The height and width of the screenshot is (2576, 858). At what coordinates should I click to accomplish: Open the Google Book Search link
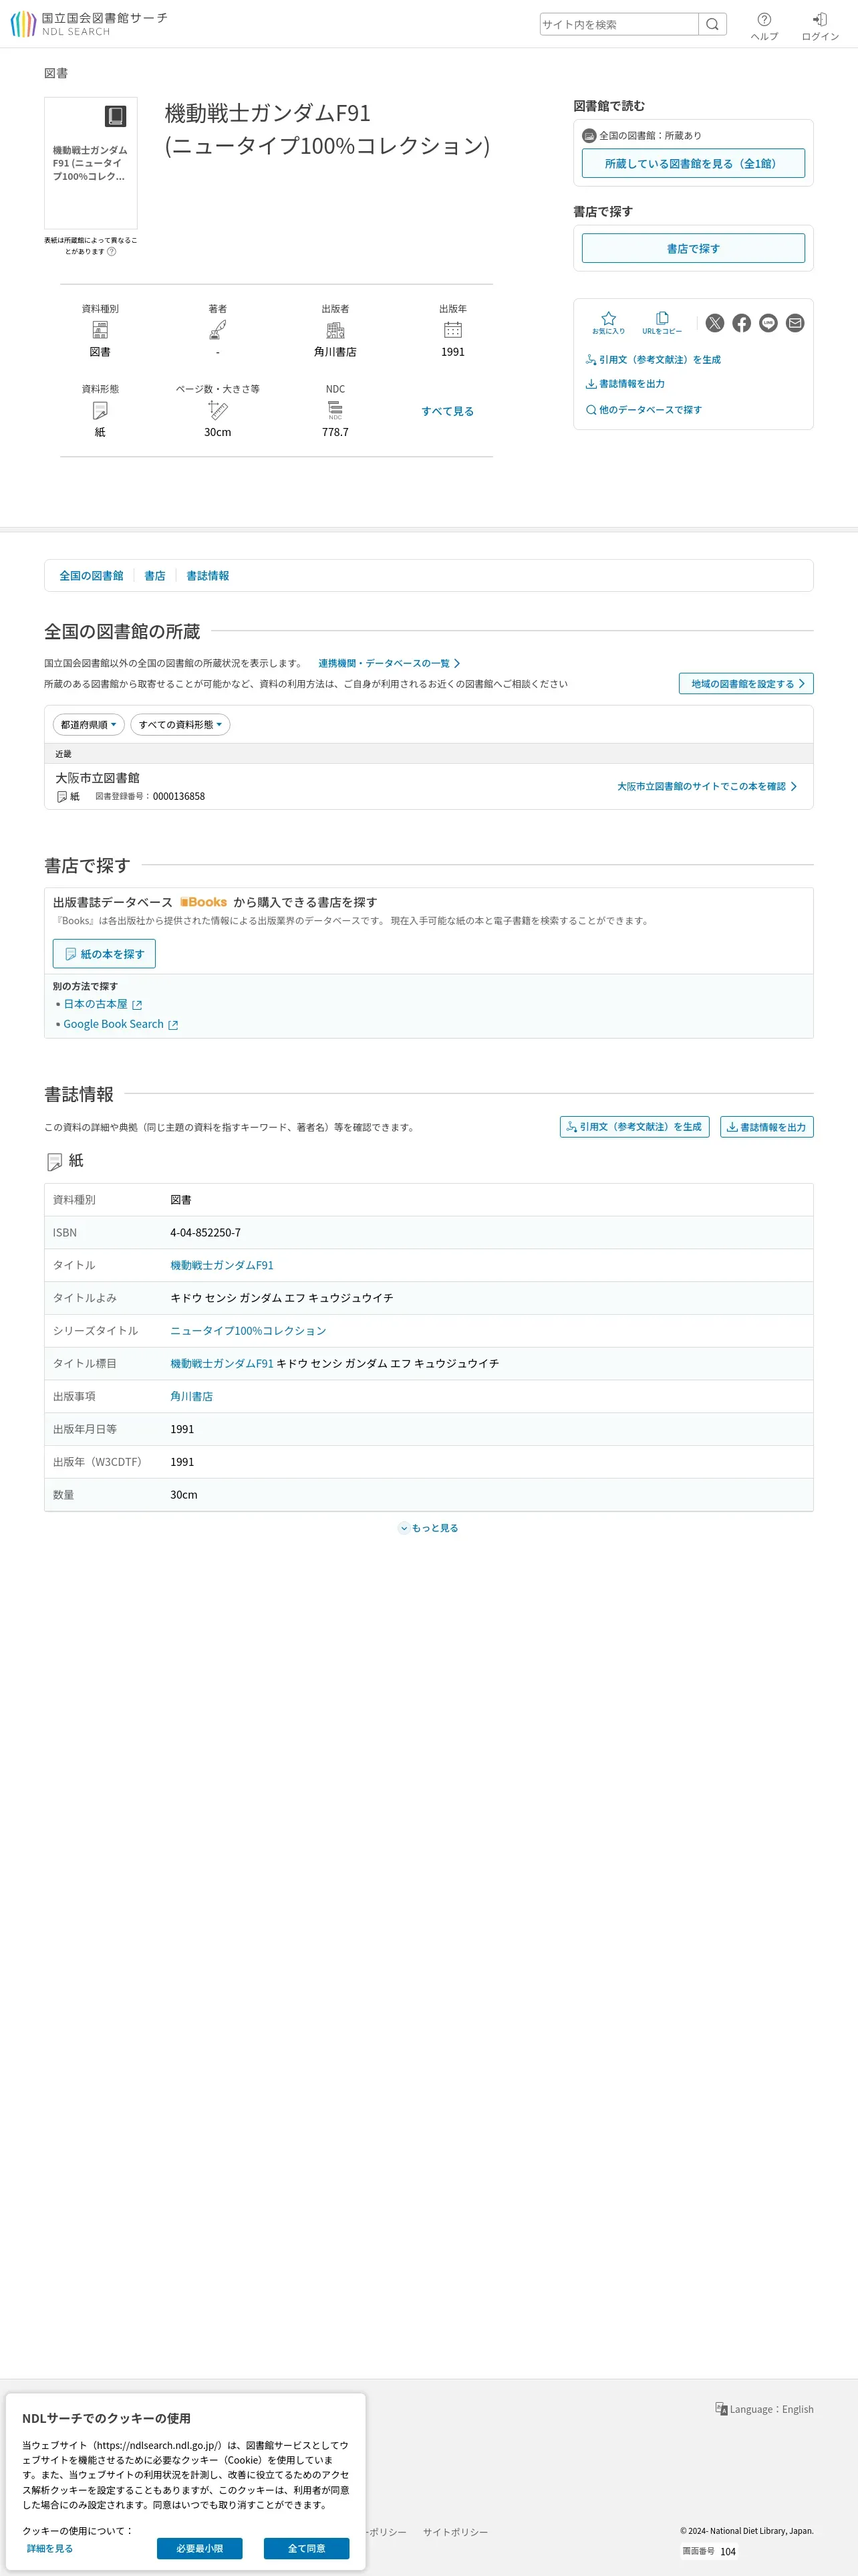tap(121, 1024)
